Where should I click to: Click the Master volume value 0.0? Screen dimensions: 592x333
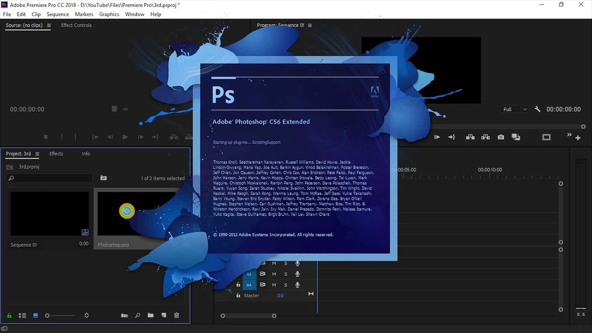click(280, 296)
